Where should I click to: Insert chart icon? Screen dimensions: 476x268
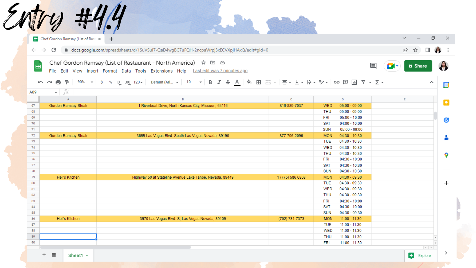pos(354,82)
